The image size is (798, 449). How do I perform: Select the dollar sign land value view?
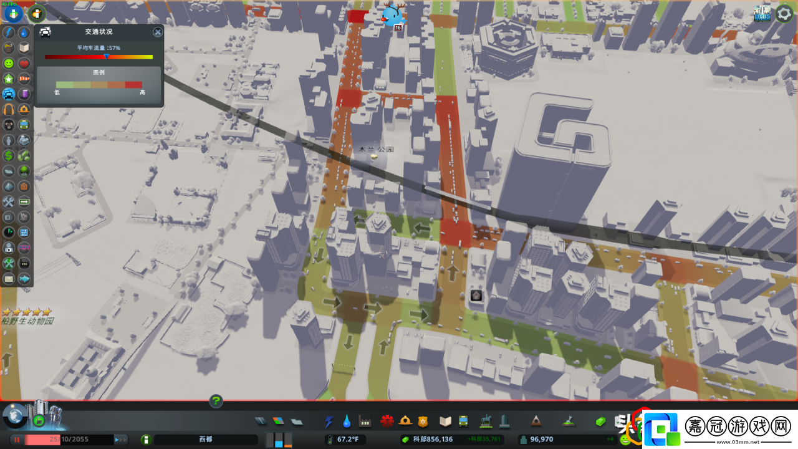tap(9, 156)
